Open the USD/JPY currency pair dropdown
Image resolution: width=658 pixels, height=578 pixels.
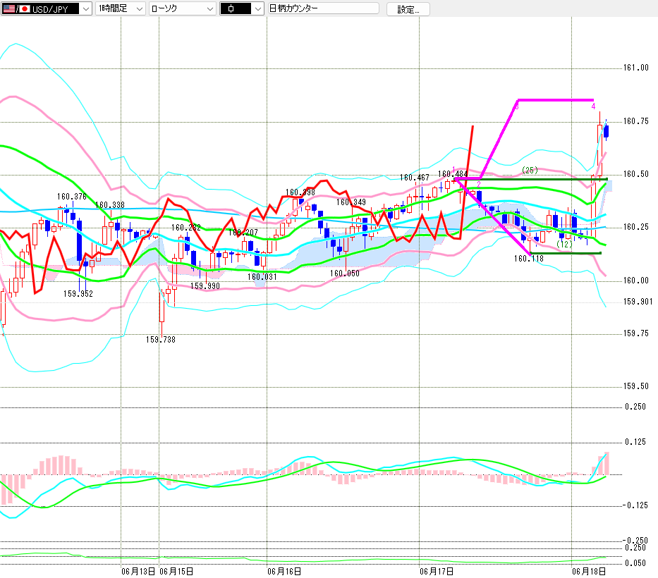coord(85,8)
